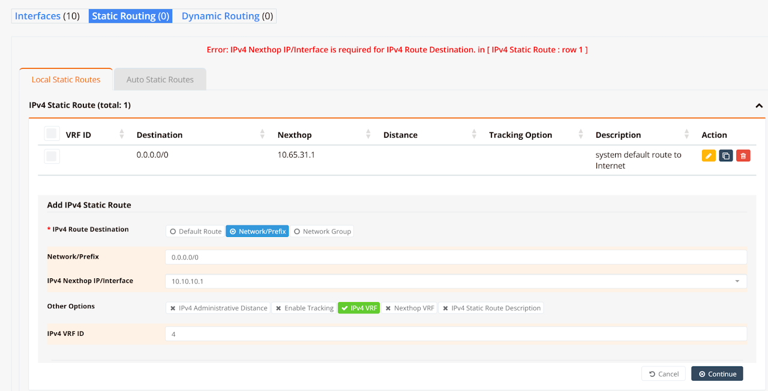The width and height of the screenshot is (768, 391).
Task: Edit the 0.0.0.0/0 route with pencil icon
Action: tap(709, 156)
